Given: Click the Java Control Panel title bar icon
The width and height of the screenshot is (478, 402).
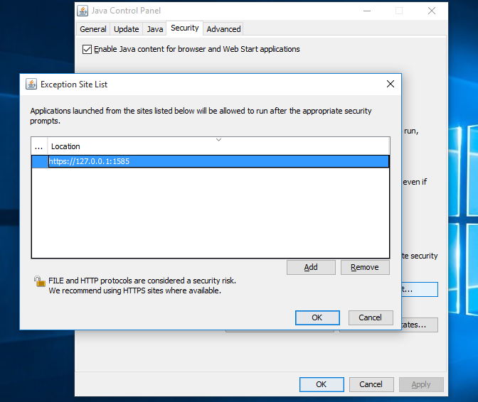Looking at the screenshot, I should tap(83, 11).
